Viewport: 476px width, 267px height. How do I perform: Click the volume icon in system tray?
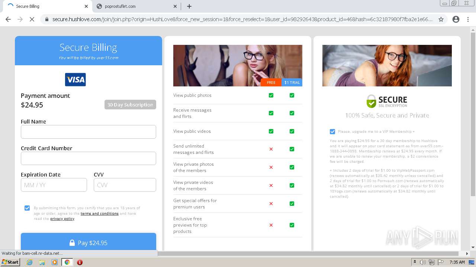pyautogui.click(x=423, y=262)
